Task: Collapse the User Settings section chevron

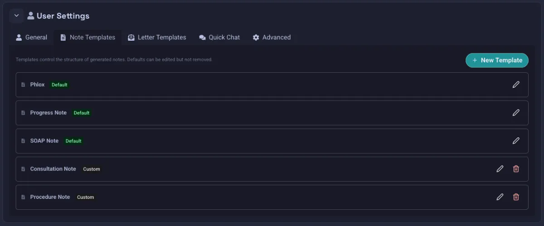Action: (x=16, y=16)
